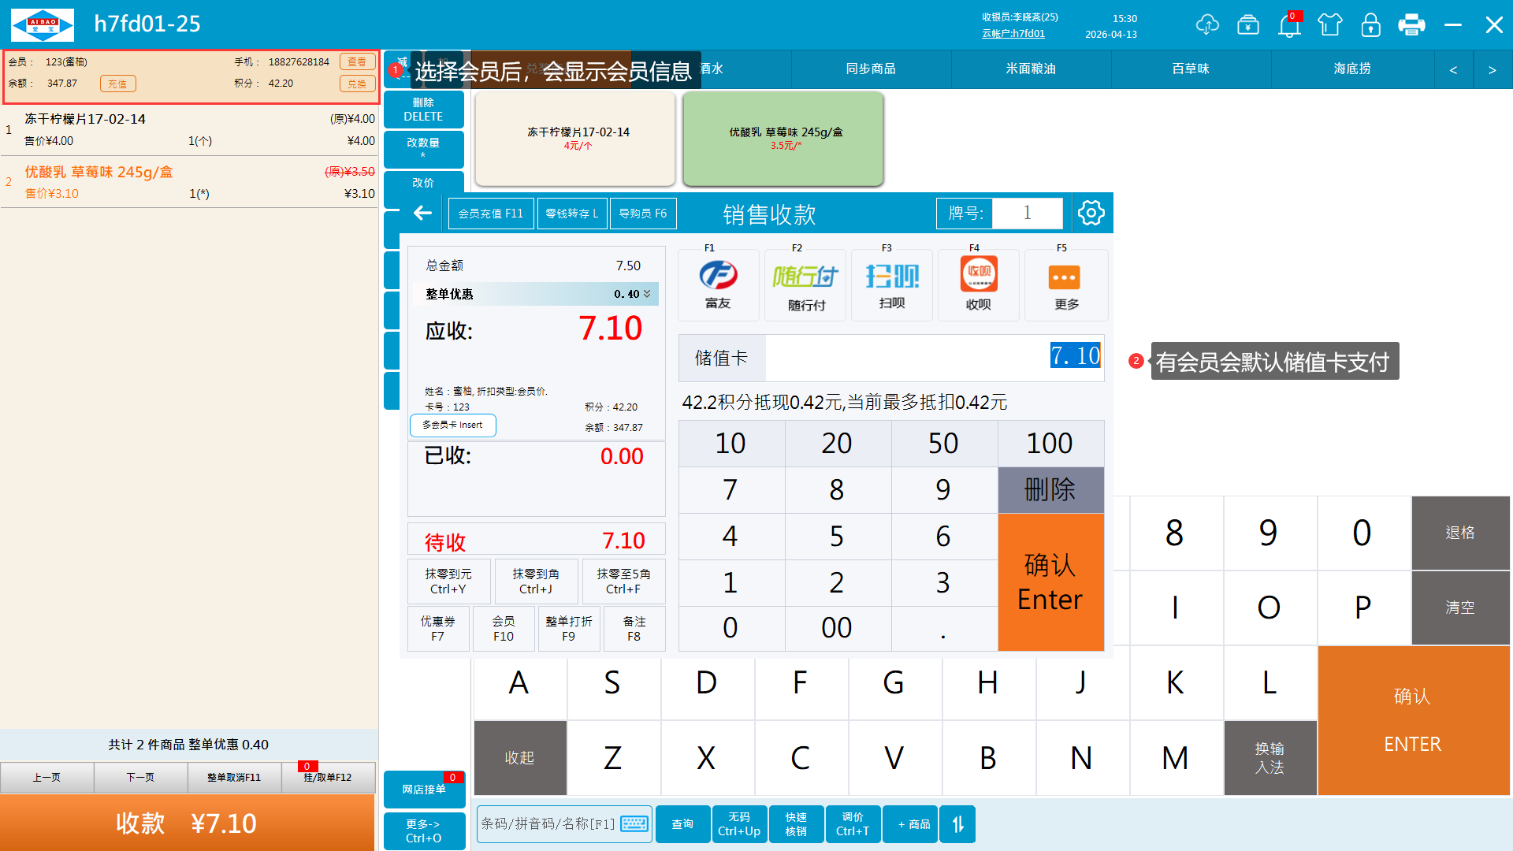Open 更多 payment methods

point(1065,284)
